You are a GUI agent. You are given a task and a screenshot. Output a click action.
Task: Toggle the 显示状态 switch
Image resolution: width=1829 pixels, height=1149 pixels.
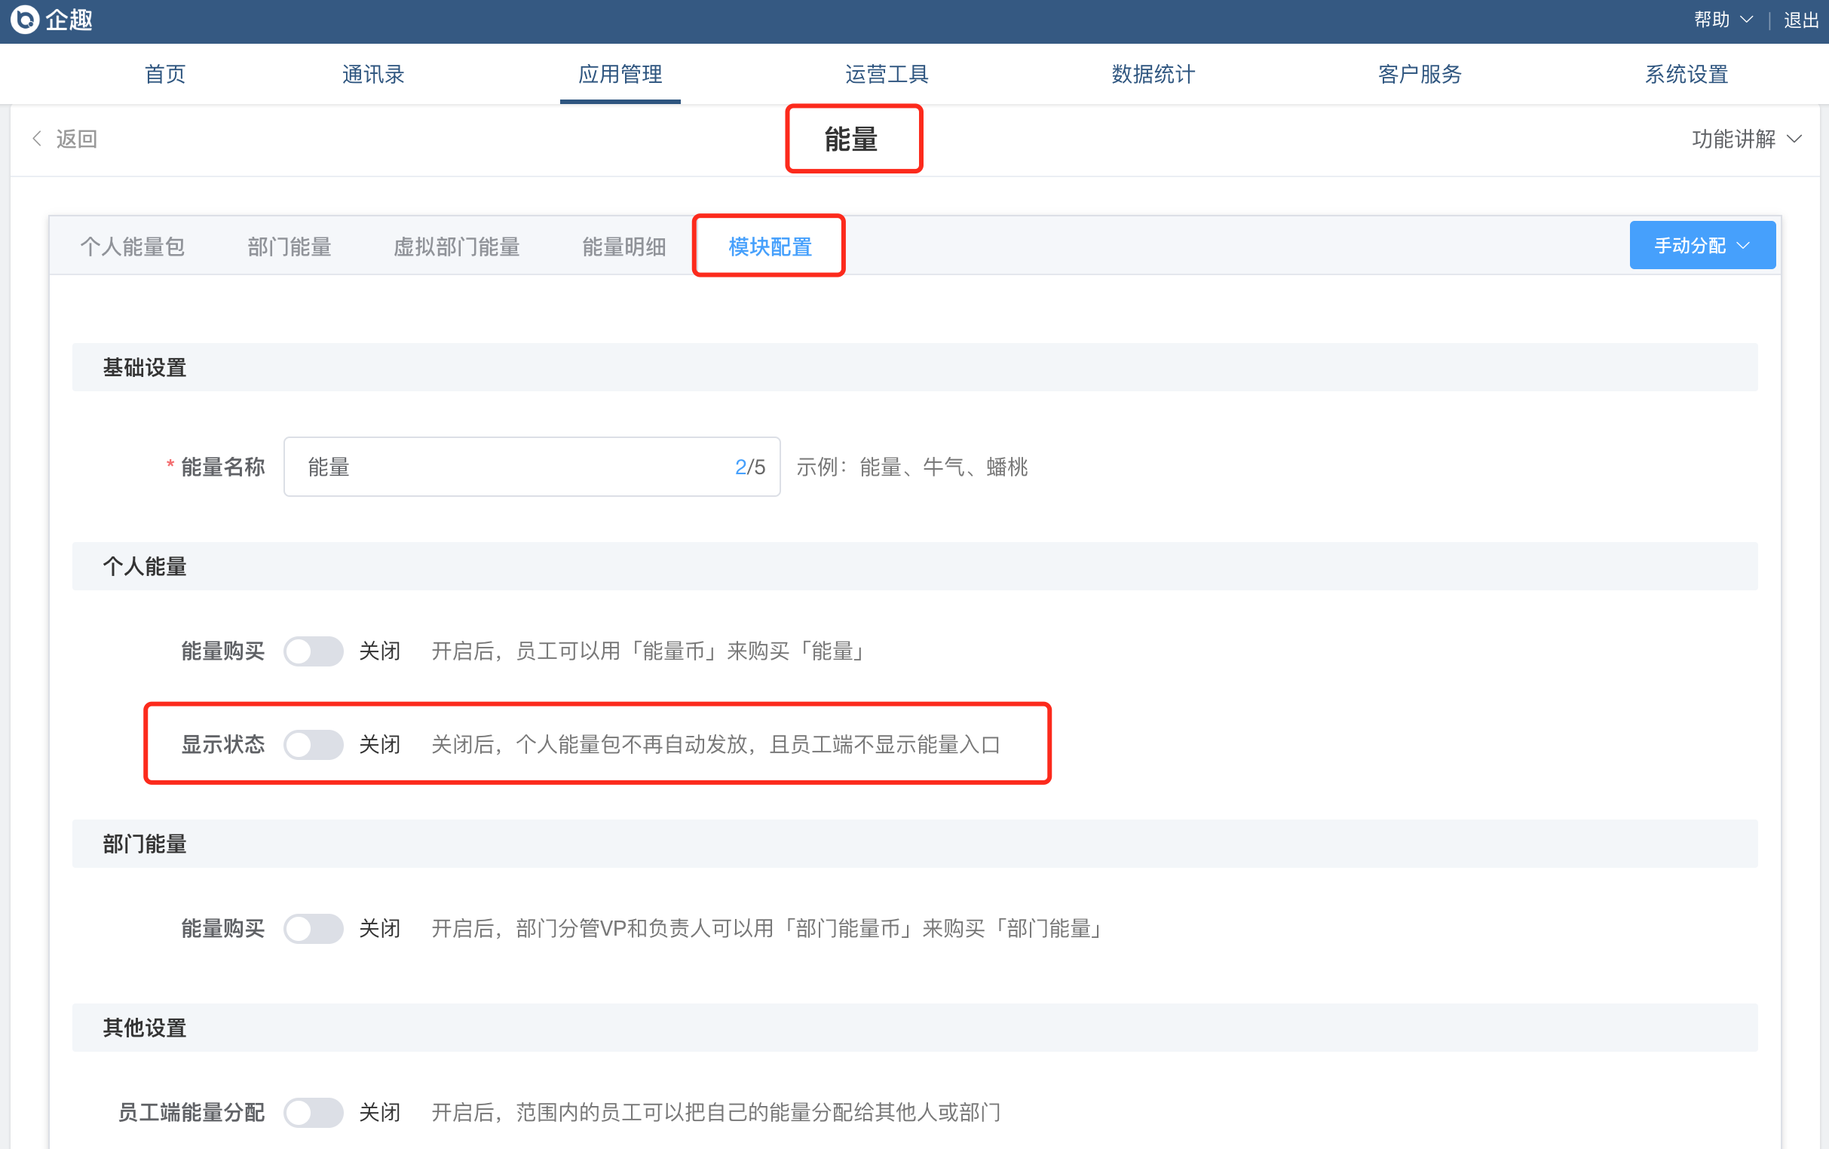click(x=313, y=744)
